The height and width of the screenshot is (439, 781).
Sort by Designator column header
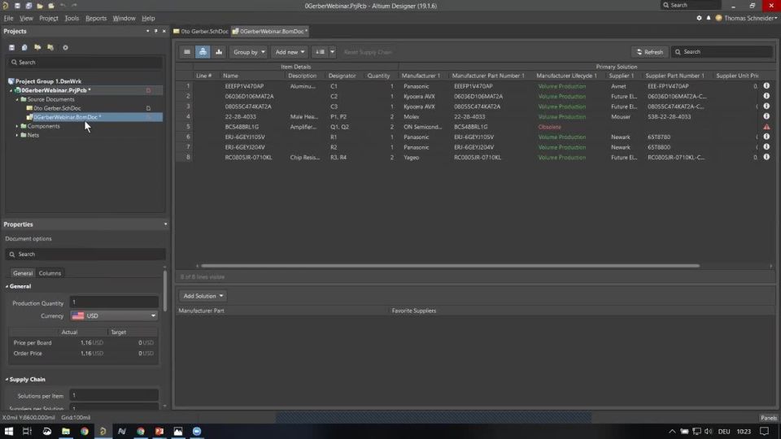click(342, 76)
